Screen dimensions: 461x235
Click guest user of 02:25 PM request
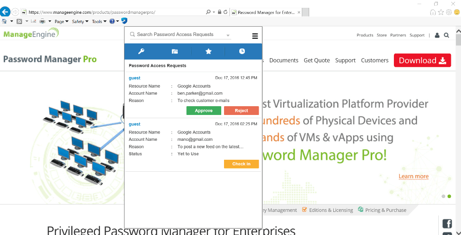click(134, 124)
